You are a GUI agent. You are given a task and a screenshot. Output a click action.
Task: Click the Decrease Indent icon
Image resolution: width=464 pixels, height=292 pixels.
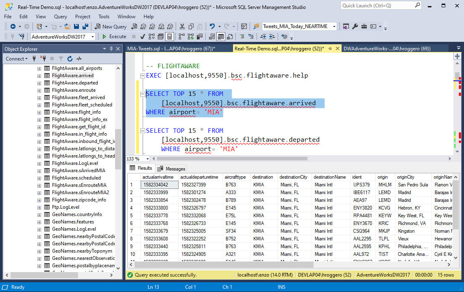[x=263, y=37]
